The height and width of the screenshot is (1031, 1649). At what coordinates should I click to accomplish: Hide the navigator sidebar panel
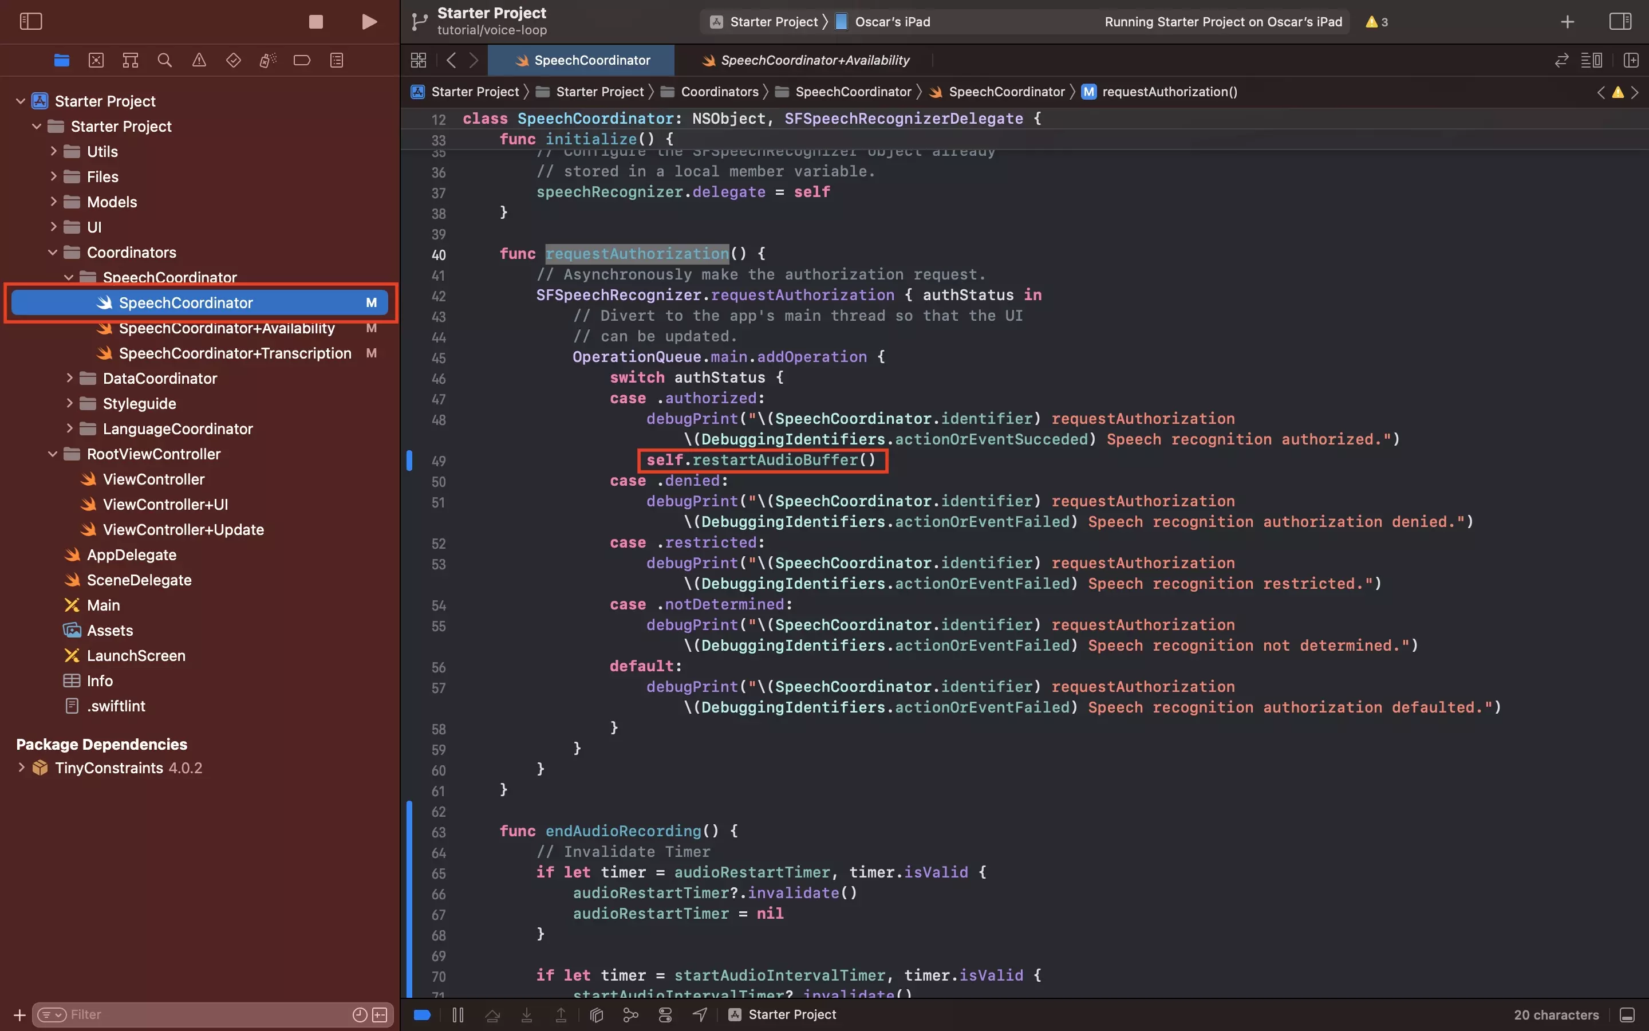point(31,21)
